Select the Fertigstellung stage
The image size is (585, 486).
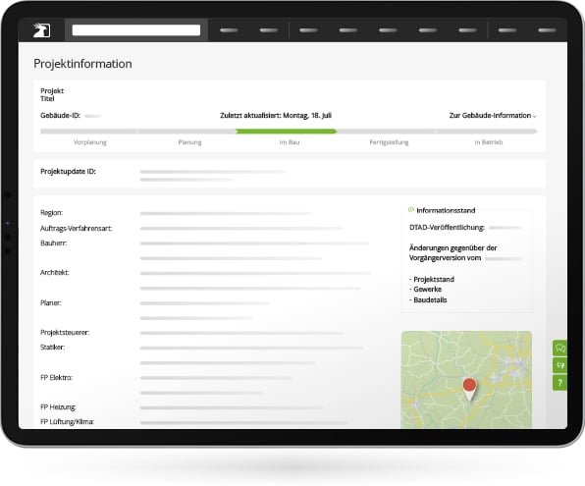point(389,142)
